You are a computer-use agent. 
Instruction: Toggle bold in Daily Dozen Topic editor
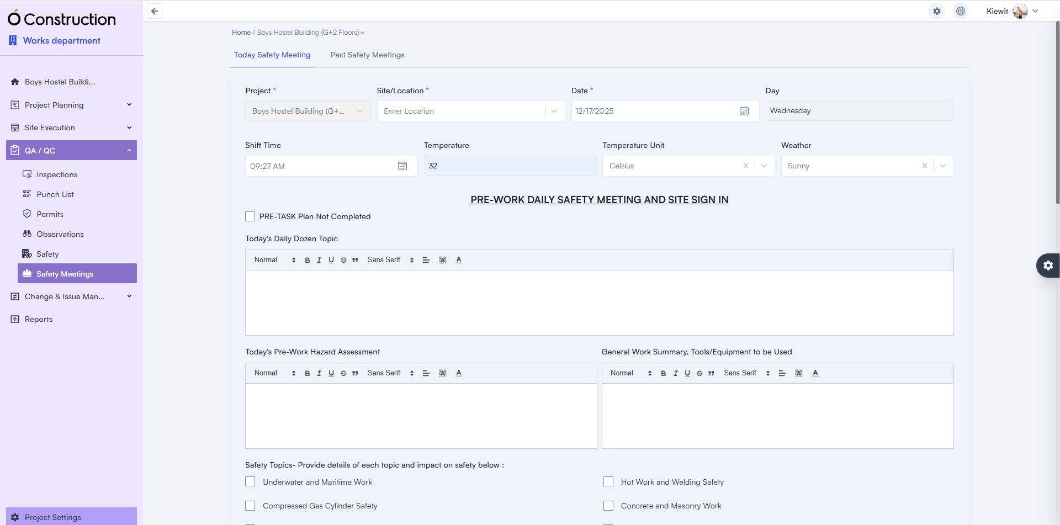coord(308,260)
